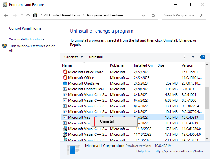The height and width of the screenshot is (159, 210).
Task: Click the 4.84 MB size cell
Action: [x=171, y=95]
